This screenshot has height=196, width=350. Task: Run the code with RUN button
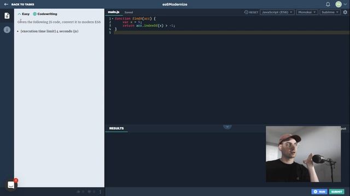pyautogui.click(x=319, y=192)
